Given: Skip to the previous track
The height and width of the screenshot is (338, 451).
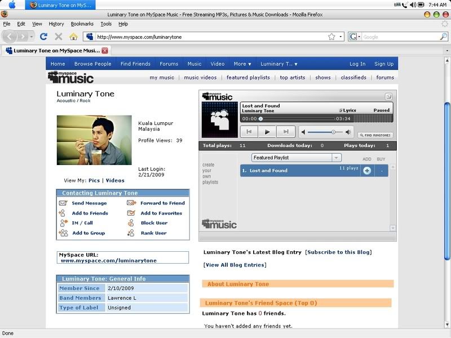Looking at the screenshot, I should coord(249,132).
